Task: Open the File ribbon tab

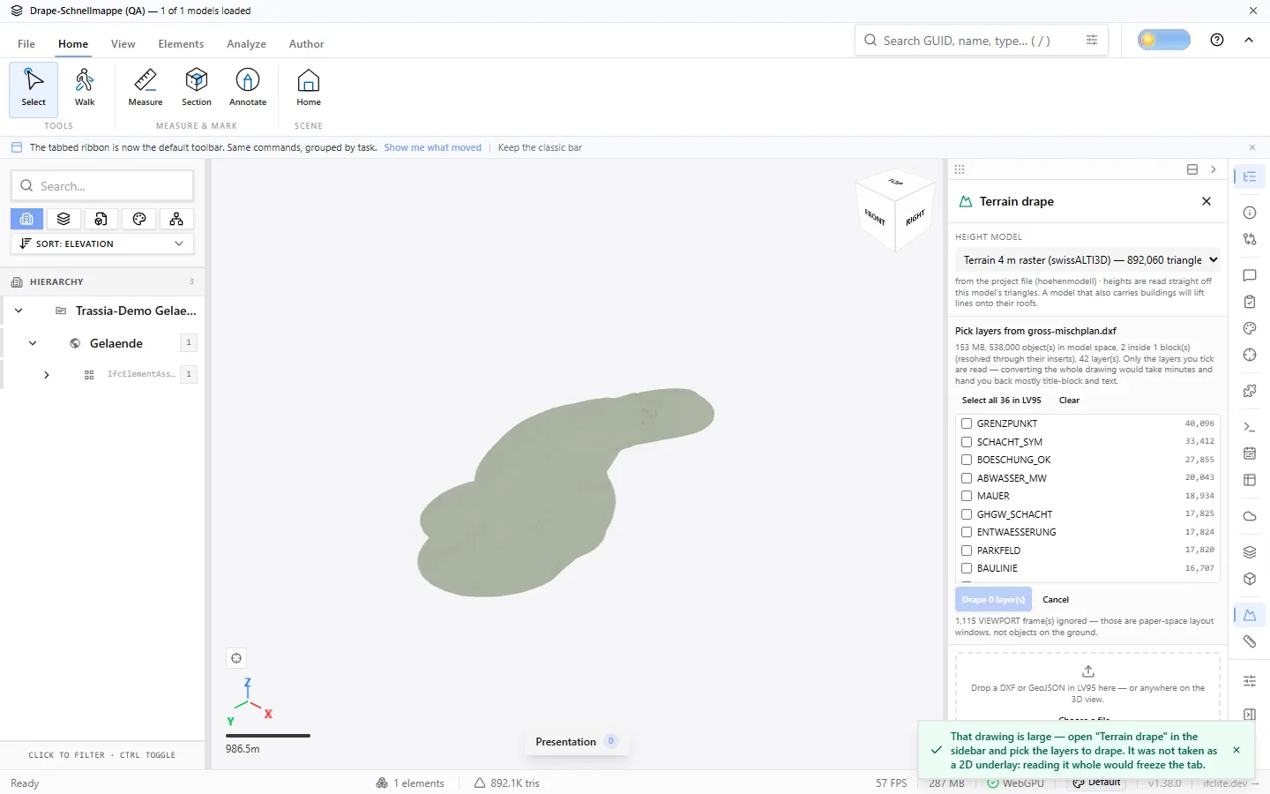Action: click(26, 44)
